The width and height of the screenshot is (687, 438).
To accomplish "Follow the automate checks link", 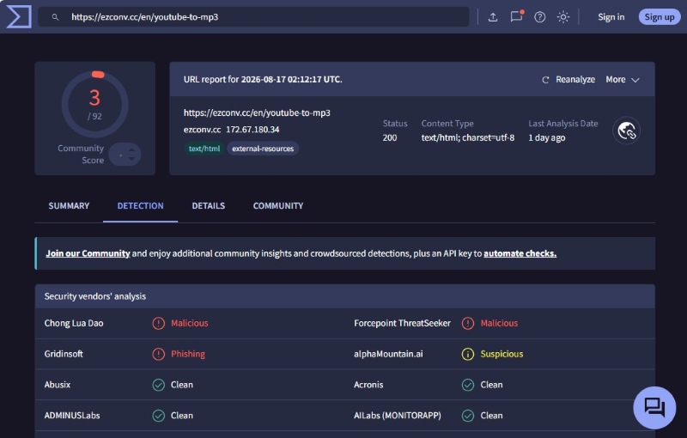I will 520,253.
